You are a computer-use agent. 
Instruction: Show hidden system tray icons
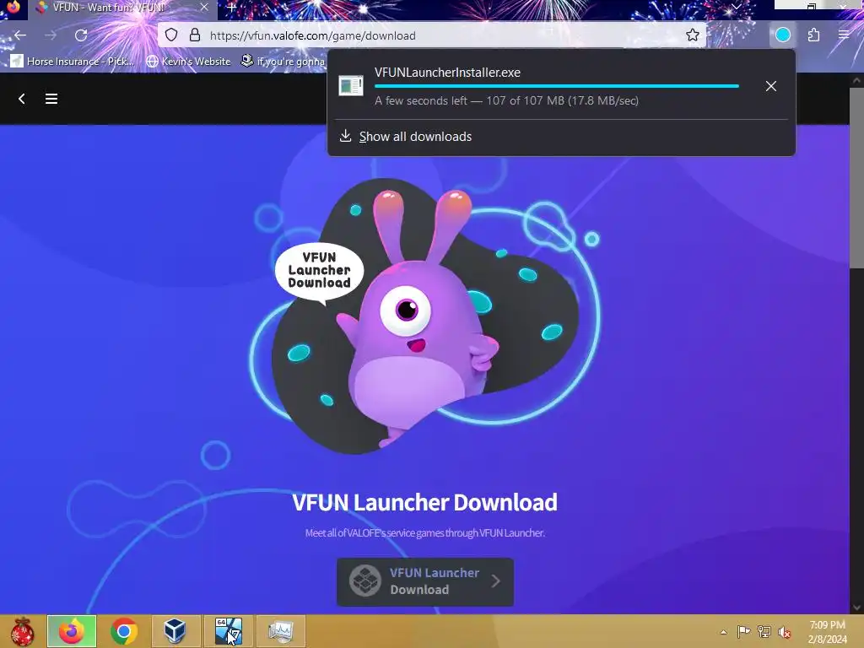723,632
